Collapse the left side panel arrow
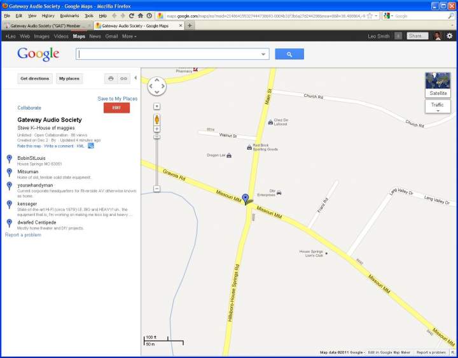 point(135,78)
